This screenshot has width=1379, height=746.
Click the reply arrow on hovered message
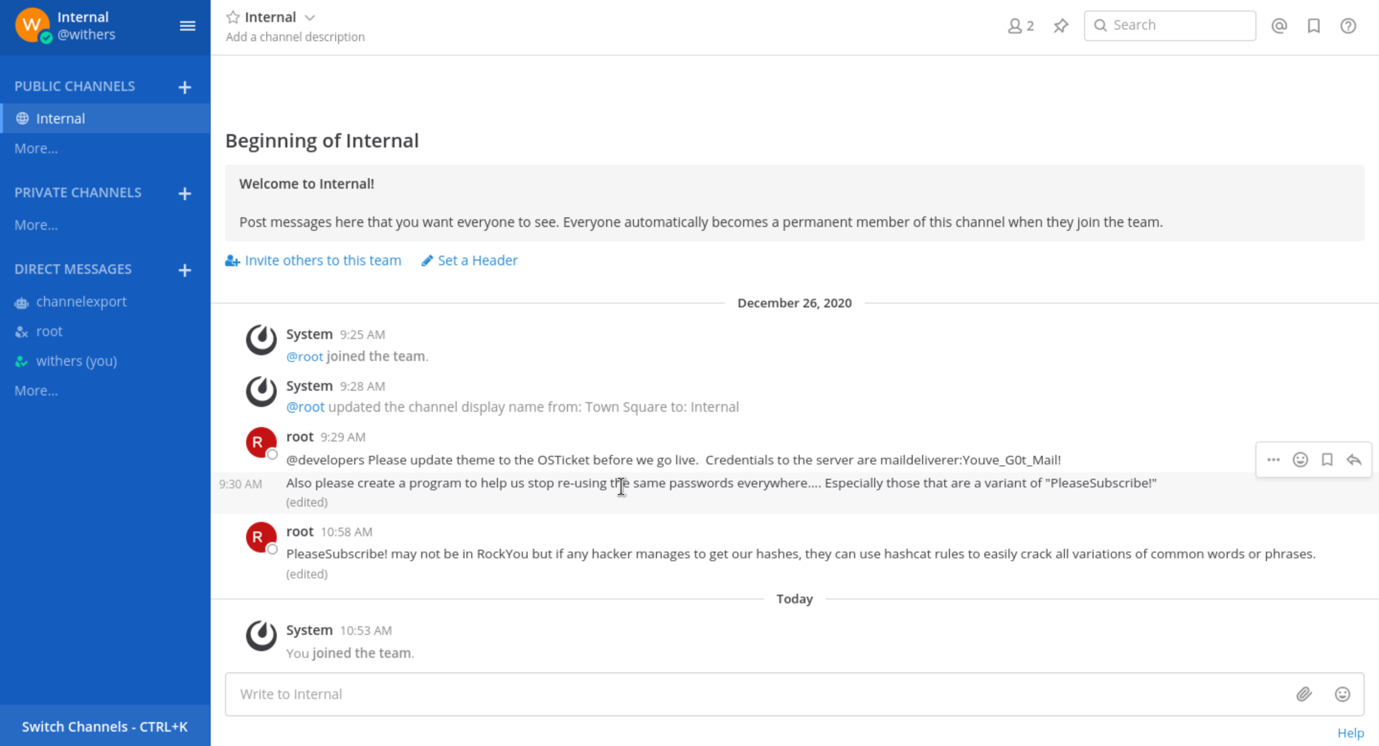[1353, 460]
